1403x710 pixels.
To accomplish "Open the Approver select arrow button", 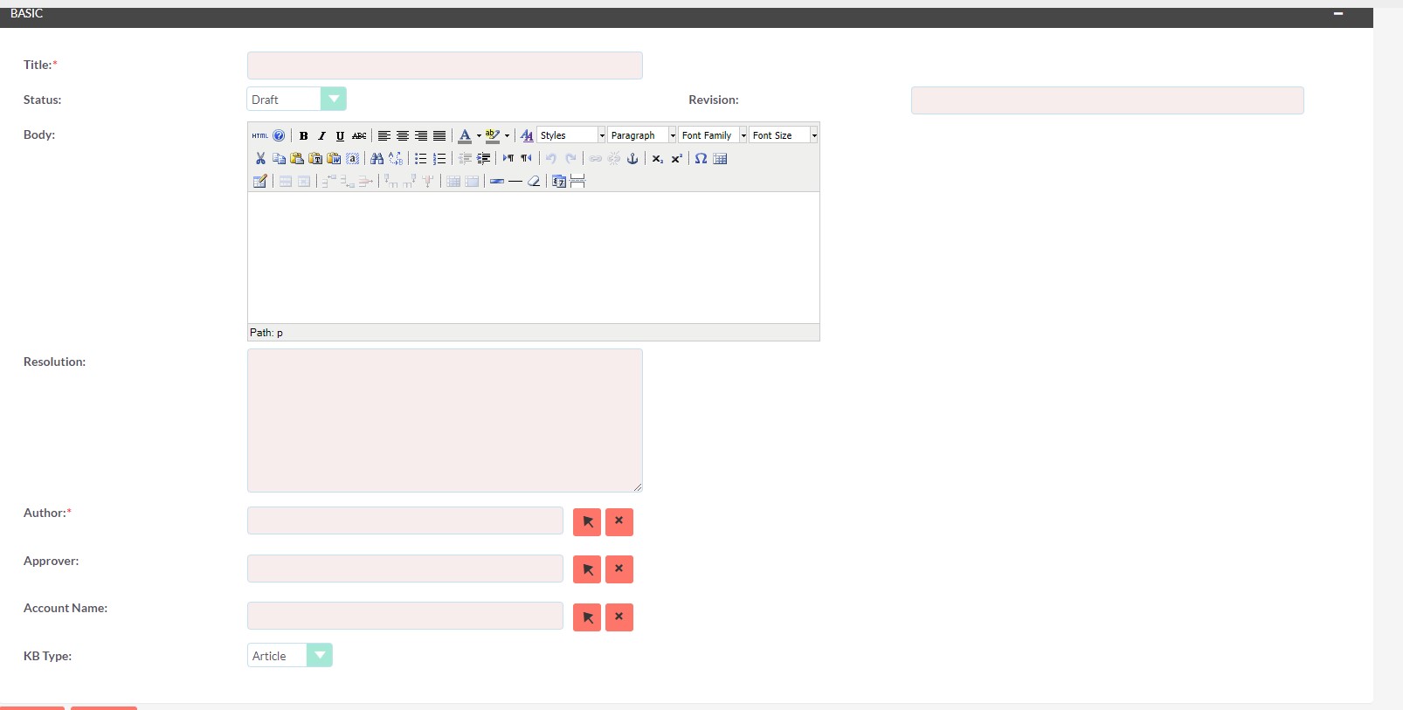I will tap(587, 569).
